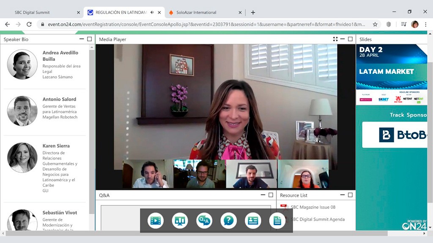The image size is (433, 243).
Task: Minimize the Speaker Bio panel
Action: pyautogui.click(x=82, y=39)
